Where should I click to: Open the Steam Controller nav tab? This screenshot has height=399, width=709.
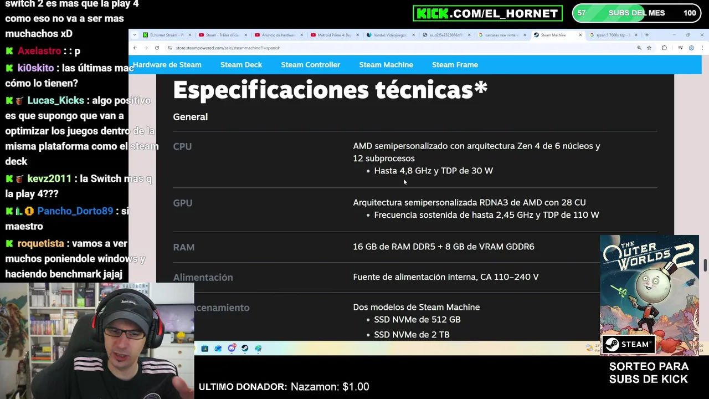(310, 65)
